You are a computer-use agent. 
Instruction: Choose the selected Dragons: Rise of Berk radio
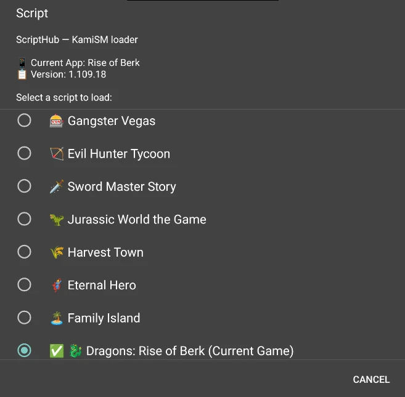click(x=24, y=350)
